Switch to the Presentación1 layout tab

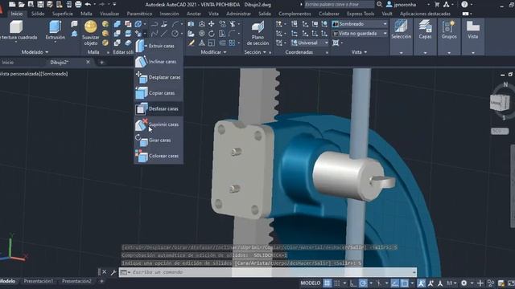(x=39, y=281)
